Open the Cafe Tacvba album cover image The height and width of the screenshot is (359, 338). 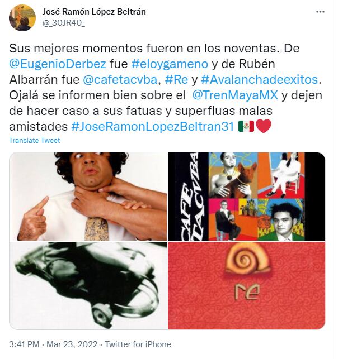247,196
